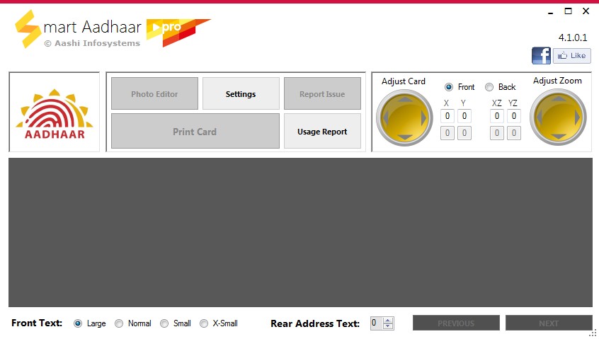Click the disabled field below Y
The height and width of the screenshot is (339, 599).
coord(464,133)
